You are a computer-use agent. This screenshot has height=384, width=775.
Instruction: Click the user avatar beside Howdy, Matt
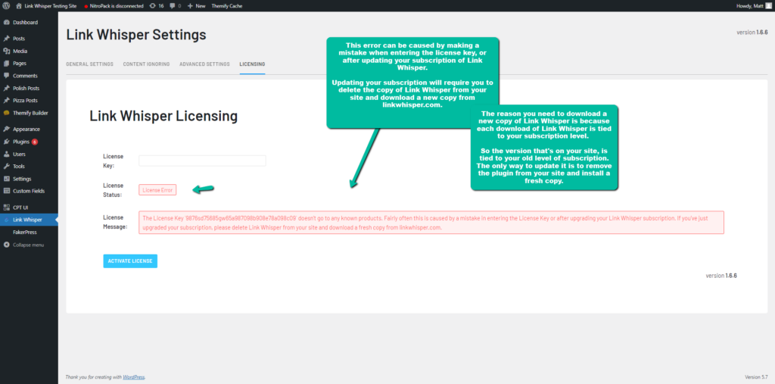[768, 6]
